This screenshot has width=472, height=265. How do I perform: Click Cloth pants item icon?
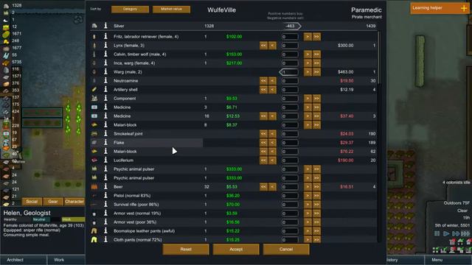94,240
